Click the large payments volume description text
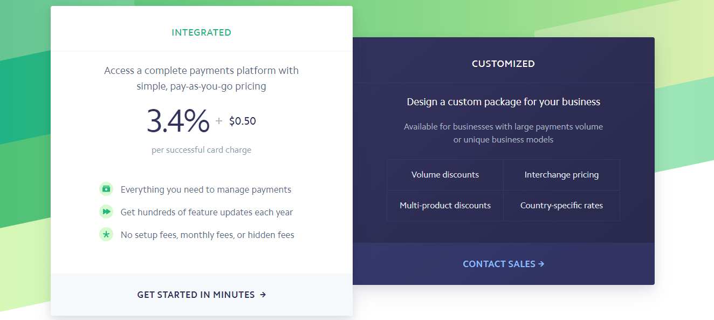Viewport: 714px width, 320px height. pos(503,132)
